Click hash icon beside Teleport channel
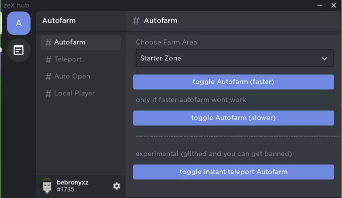Screen dimensions: 342x198 (x=48, y=59)
